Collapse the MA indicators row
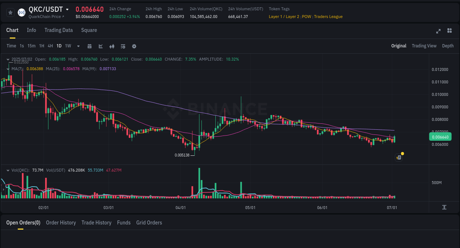This screenshot has width=460, height=248. (7, 69)
